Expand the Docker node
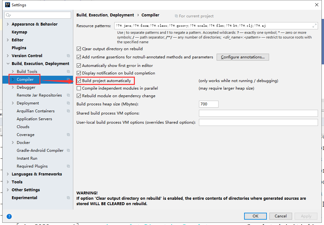 [x=13, y=142]
